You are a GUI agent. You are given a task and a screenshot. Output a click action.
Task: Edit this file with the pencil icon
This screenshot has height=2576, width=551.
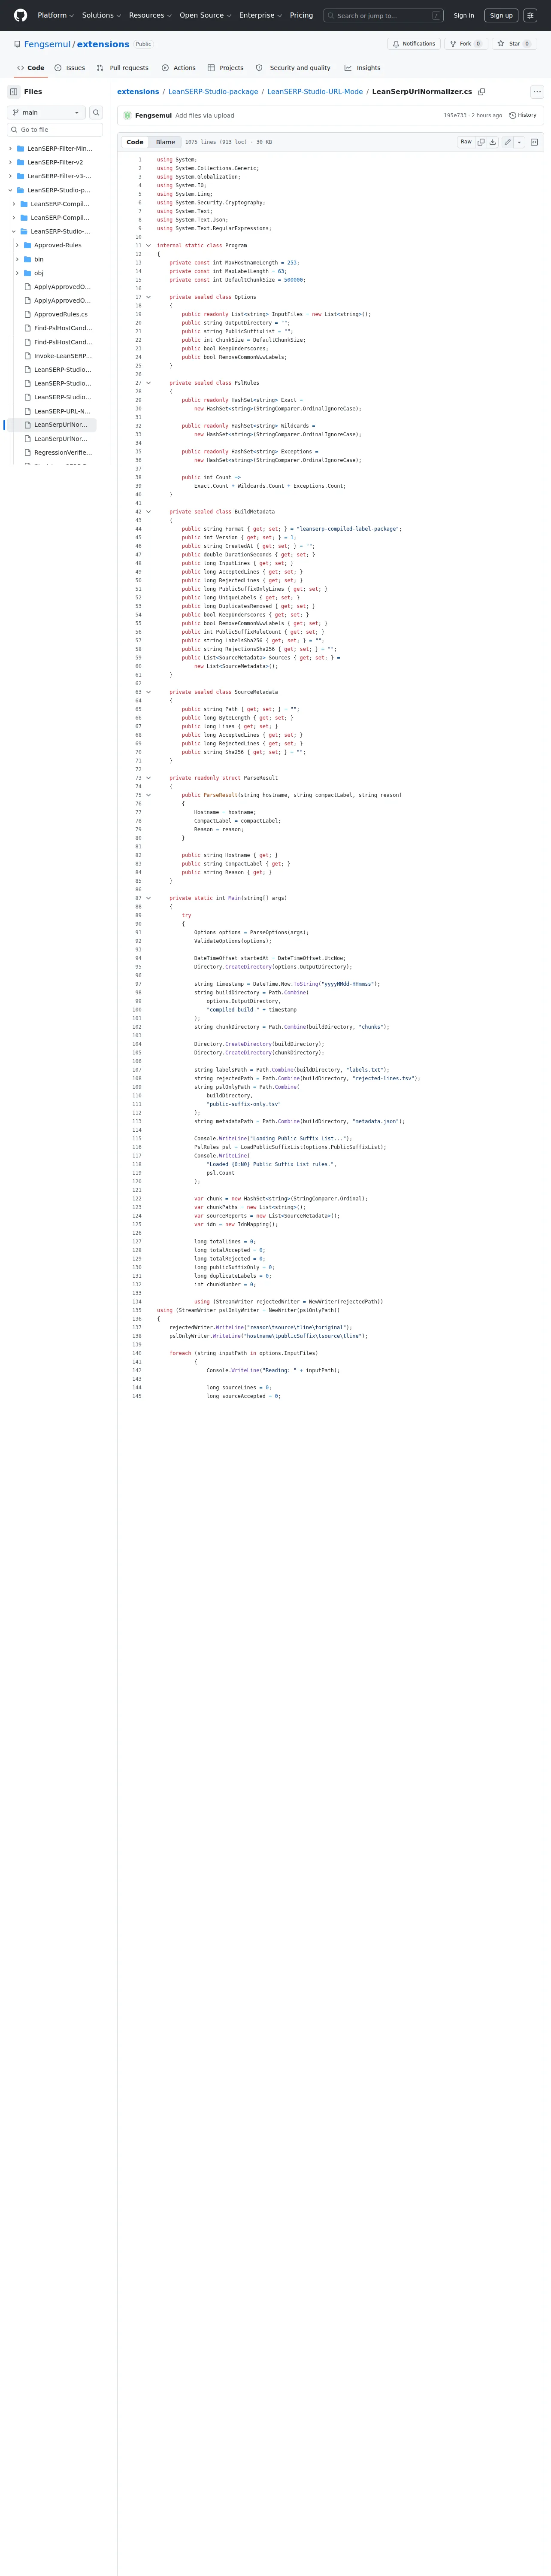507,142
